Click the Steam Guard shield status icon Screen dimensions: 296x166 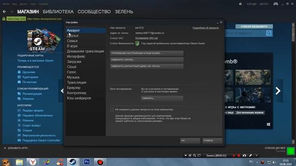click(137, 43)
